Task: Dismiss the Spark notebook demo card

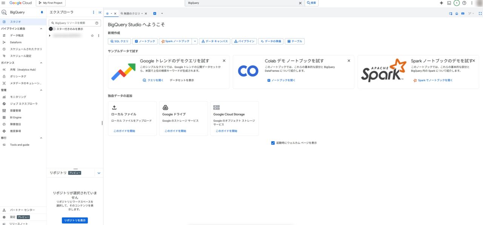Action: coord(474,61)
